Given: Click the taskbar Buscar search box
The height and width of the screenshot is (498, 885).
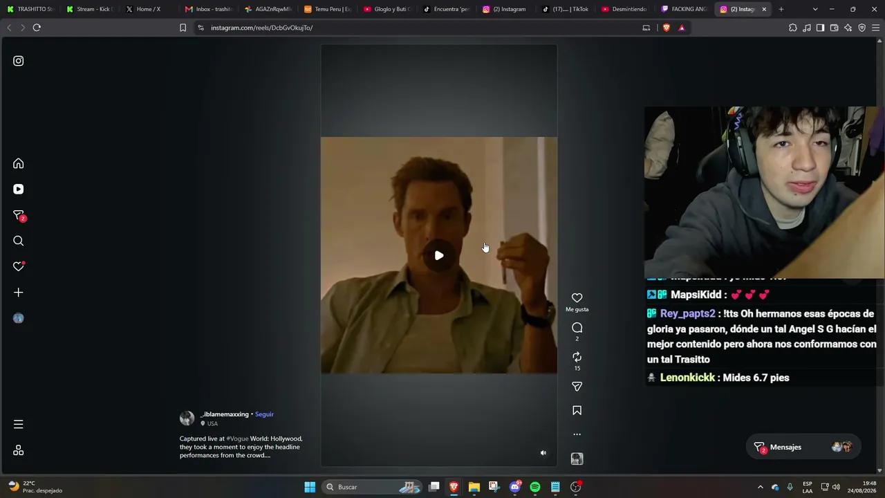Looking at the screenshot, I should tap(373, 487).
